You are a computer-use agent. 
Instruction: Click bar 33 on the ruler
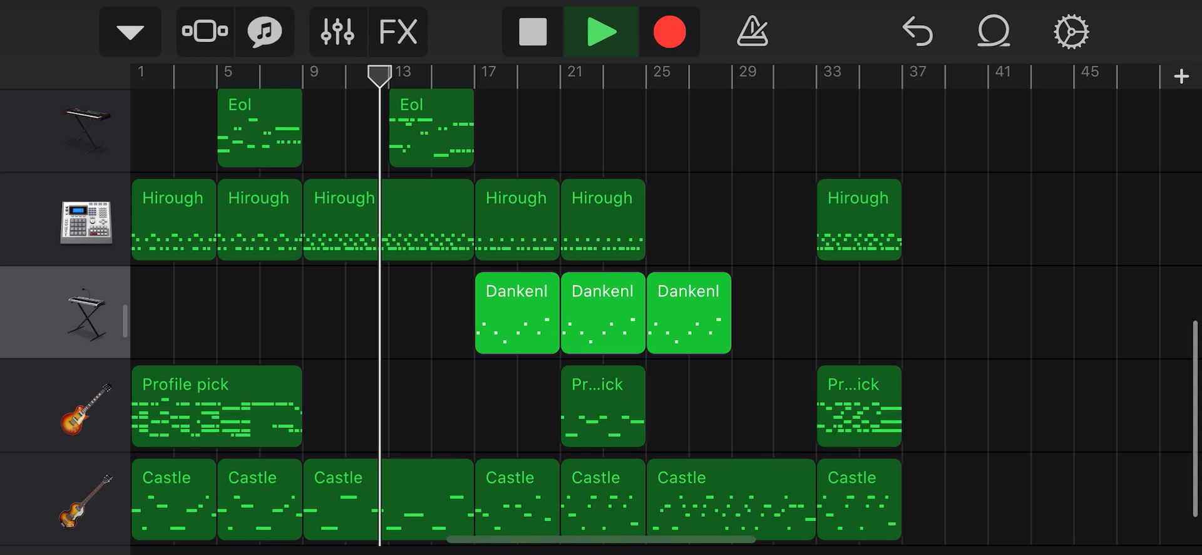click(x=832, y=71)
